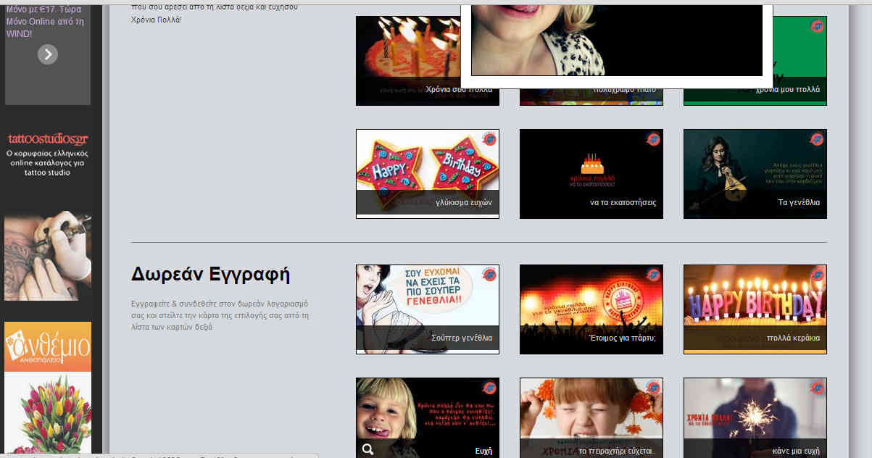Click the tulips bouquet ad image
This screenshot has height=458, width=872.
[x=48, y=415]
